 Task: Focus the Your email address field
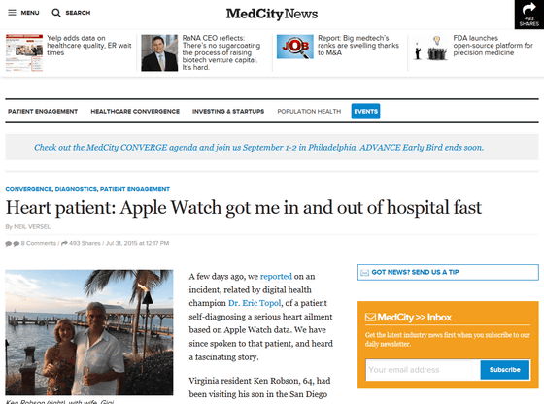(419, 370)
